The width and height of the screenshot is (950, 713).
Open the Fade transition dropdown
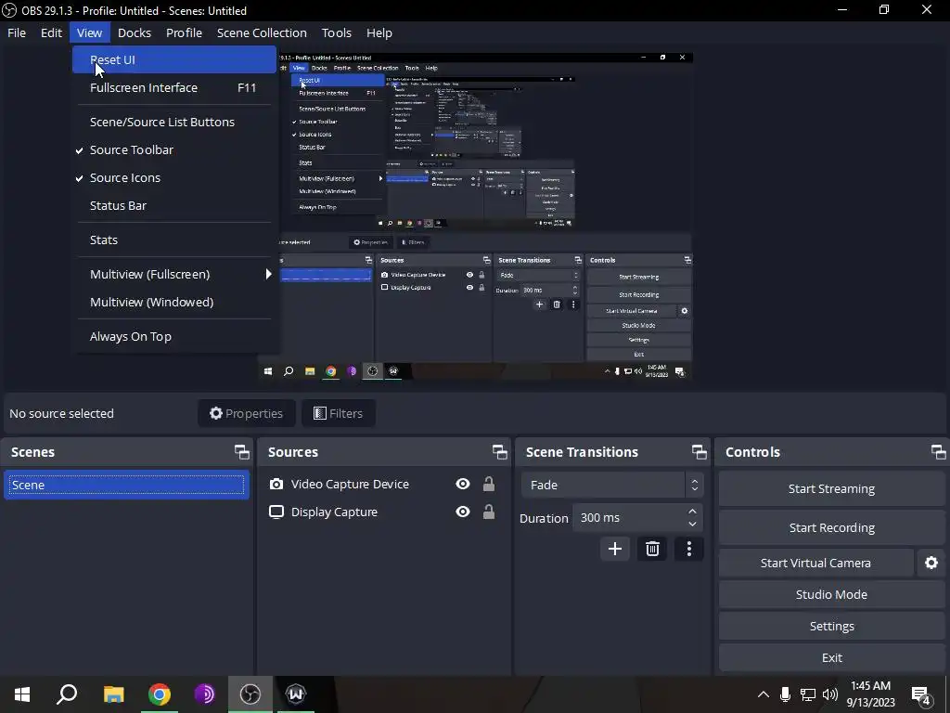click(x=612, y=485)
